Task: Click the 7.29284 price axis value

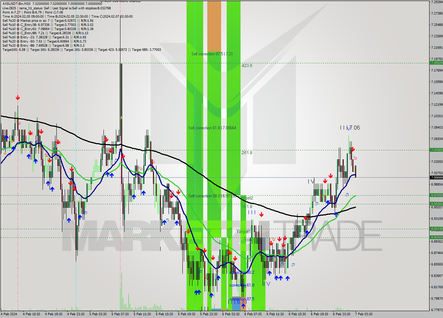Action: click(436, 2)
